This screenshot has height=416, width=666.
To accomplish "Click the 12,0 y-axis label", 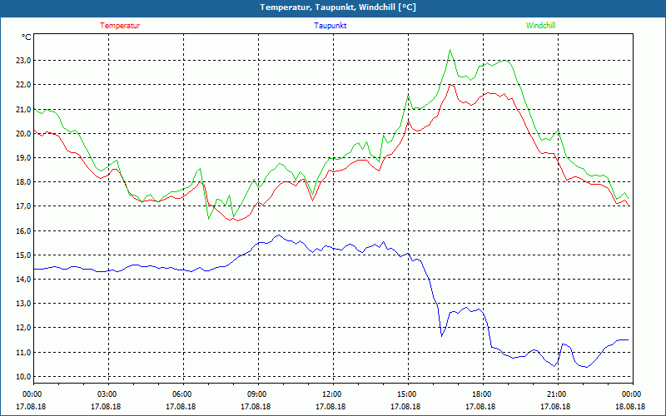I will click(24, 328).
